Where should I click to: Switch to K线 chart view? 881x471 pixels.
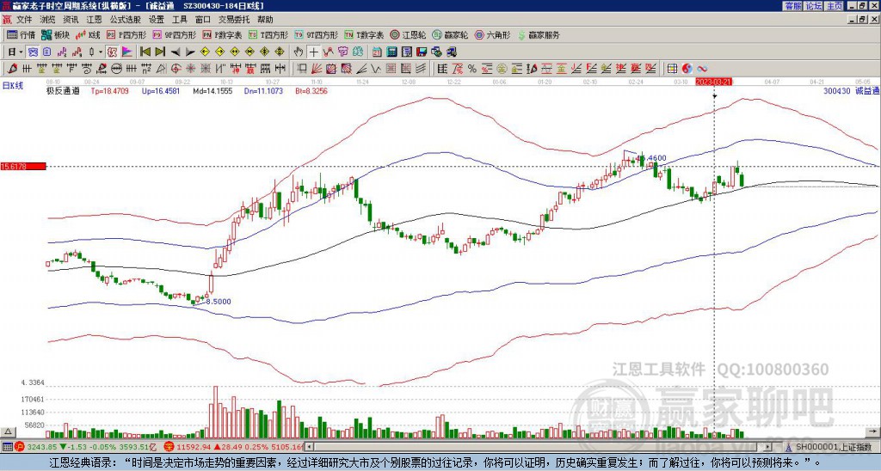point(87,34)
